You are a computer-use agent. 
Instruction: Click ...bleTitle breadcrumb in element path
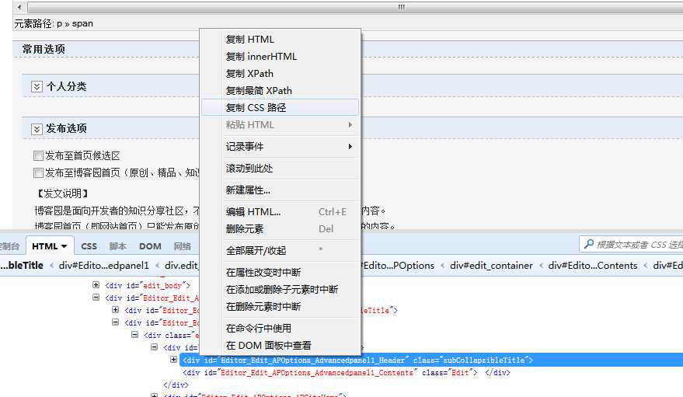[x=22, y=266]
